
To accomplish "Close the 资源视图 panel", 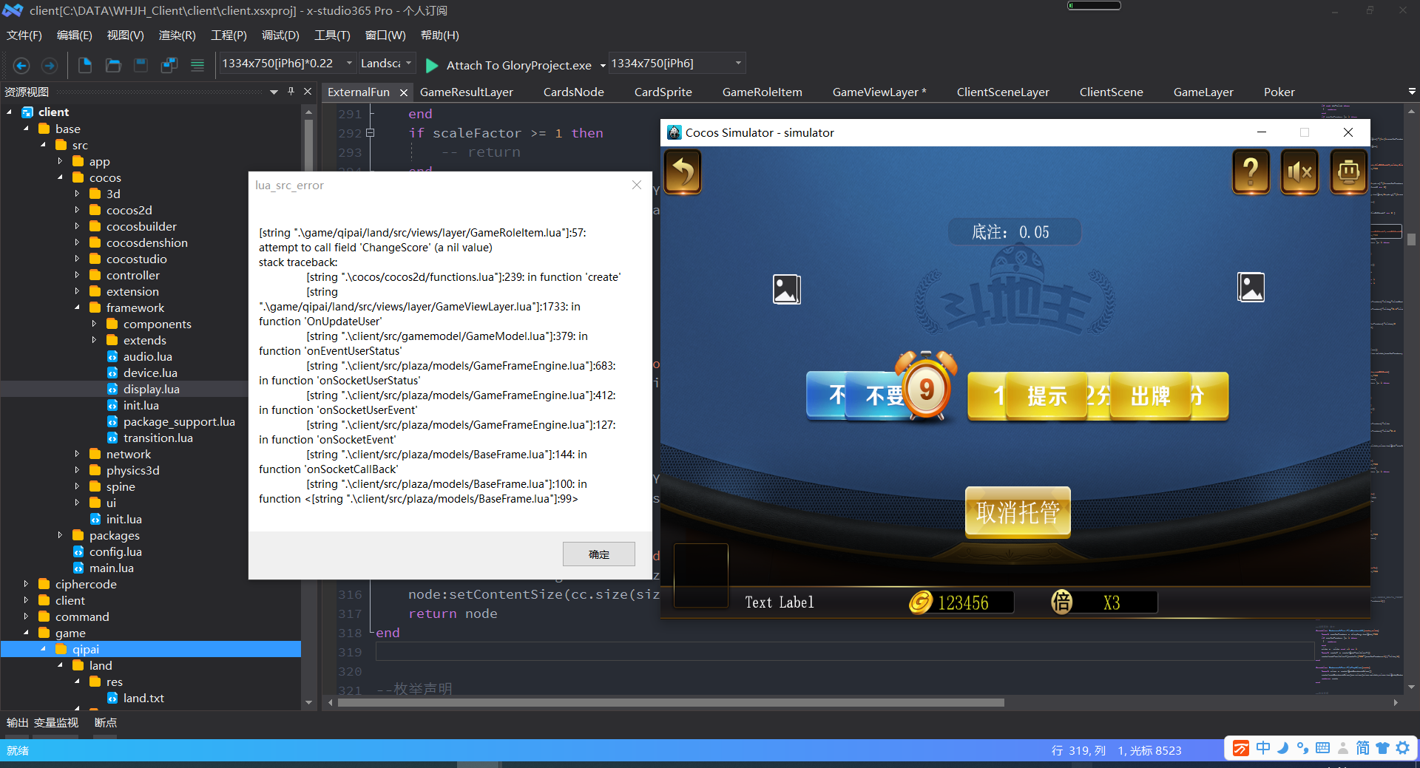I will click(308, 92).
